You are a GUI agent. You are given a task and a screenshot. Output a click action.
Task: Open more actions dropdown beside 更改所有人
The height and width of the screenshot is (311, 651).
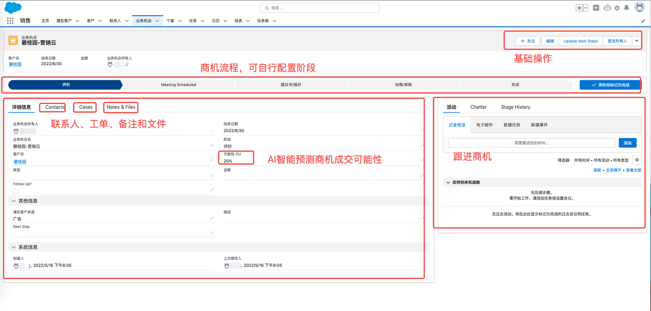point(637,41)
